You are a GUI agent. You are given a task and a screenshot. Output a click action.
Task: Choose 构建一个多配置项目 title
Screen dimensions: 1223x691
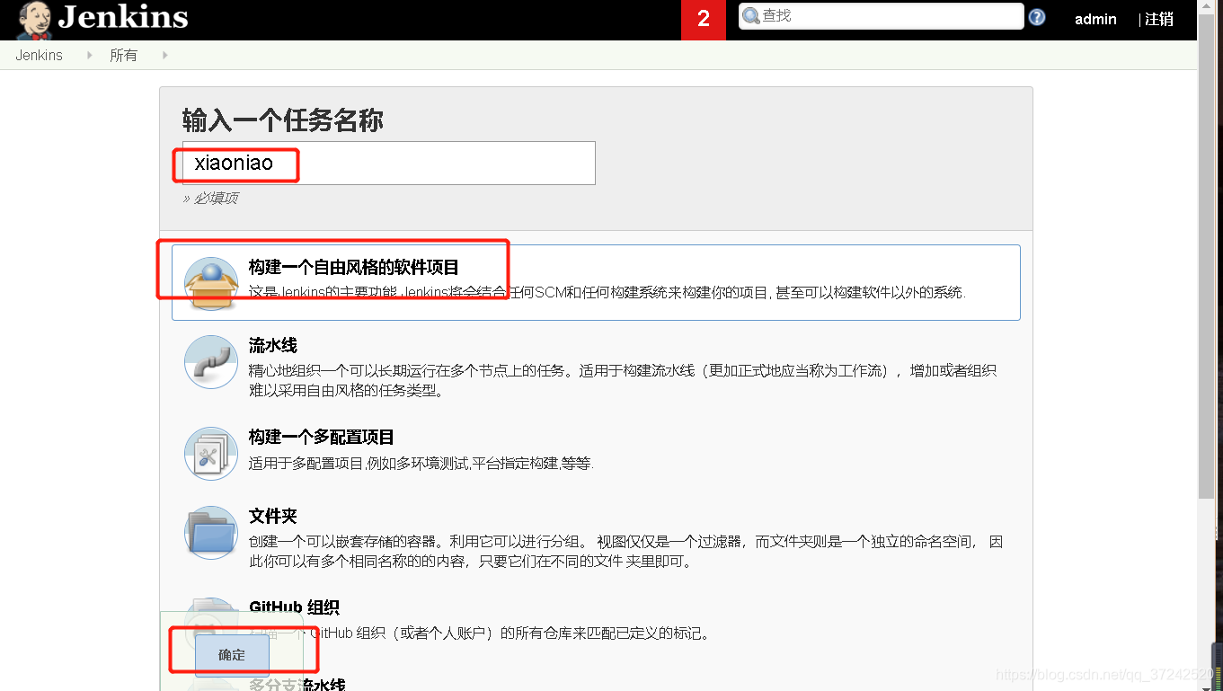(x=322, y=438)
